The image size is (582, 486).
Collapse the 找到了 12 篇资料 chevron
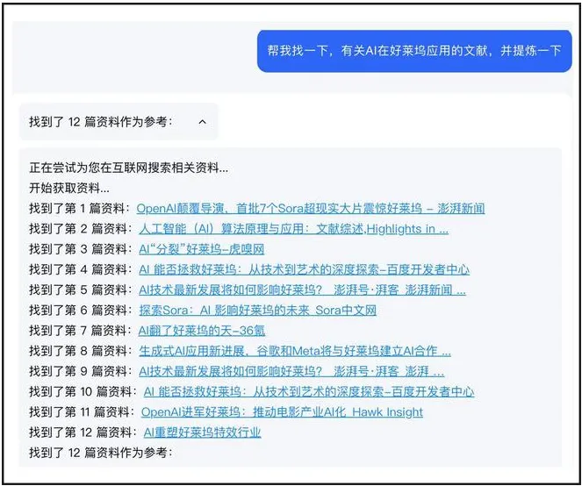(202, 122)
